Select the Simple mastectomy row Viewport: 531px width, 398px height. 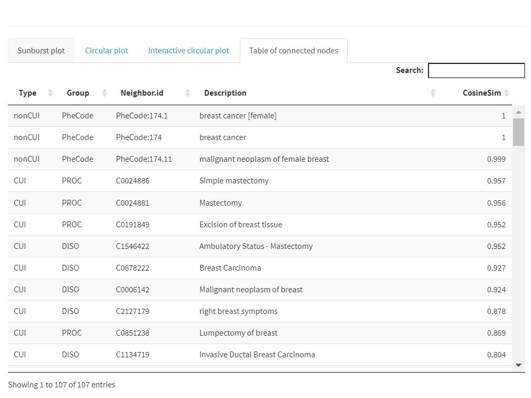(234, 181)
